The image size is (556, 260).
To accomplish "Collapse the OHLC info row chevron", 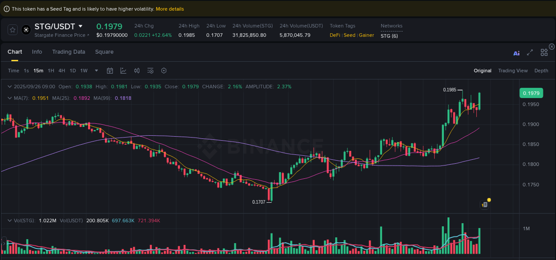I will point(9,87).
